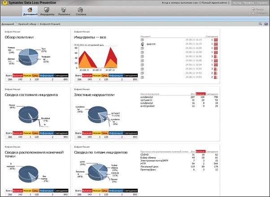Click the Сводка по типам инцидентов title

click(x=101, y=153)
